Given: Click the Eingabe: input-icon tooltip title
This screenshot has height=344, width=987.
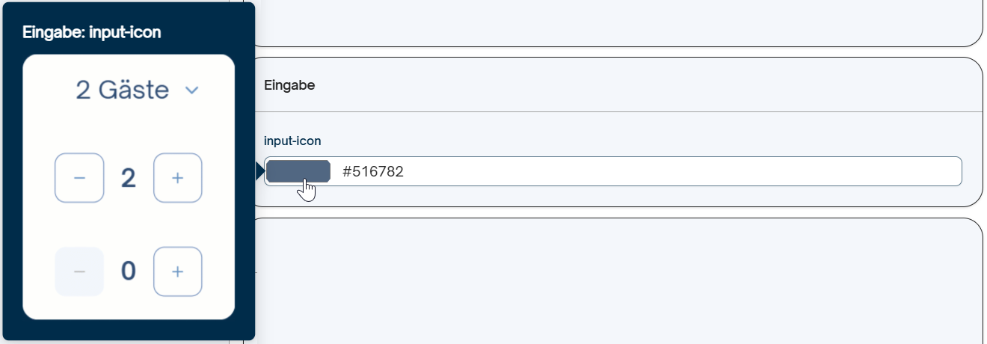Looking at the screenshot, I should [x=92, y=32].
